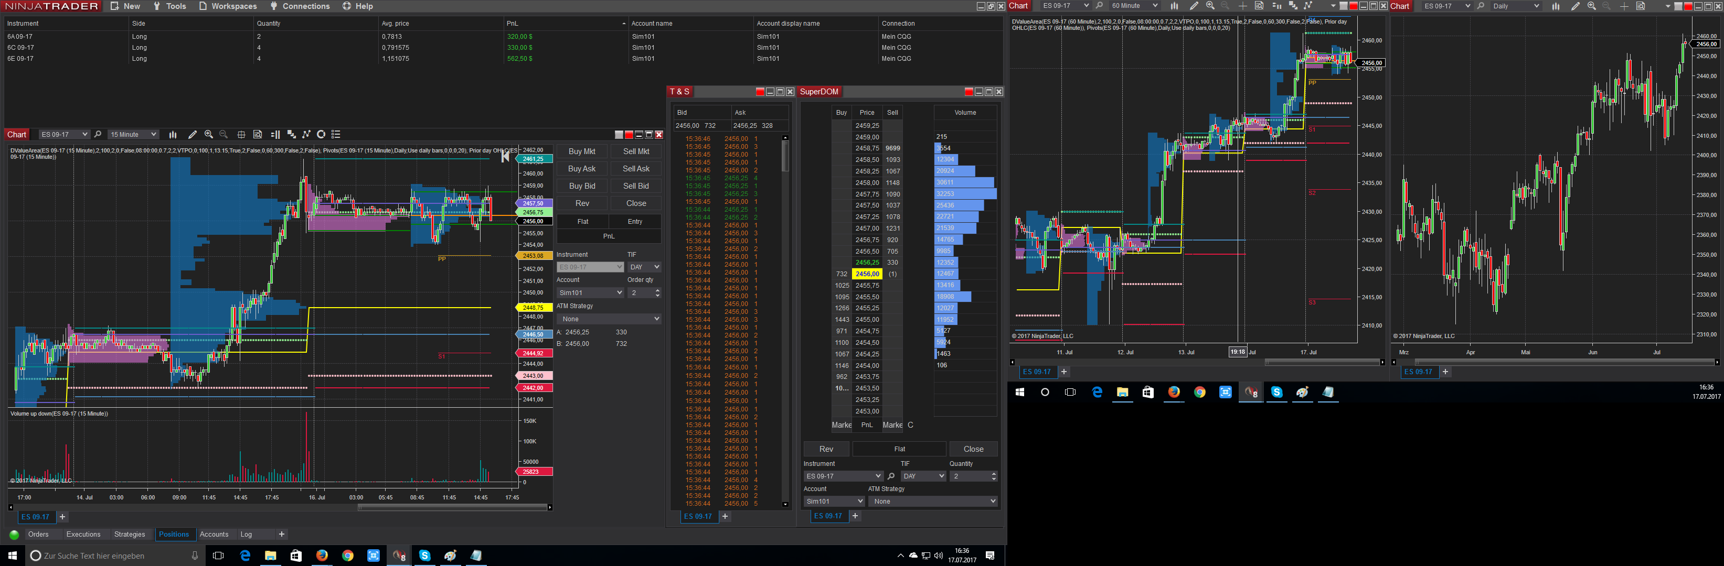Image resolution: width=1724 pixels, height=566 pixels.
Task: Click Sell Bid in Chart Trader
Action: (636, 187)
